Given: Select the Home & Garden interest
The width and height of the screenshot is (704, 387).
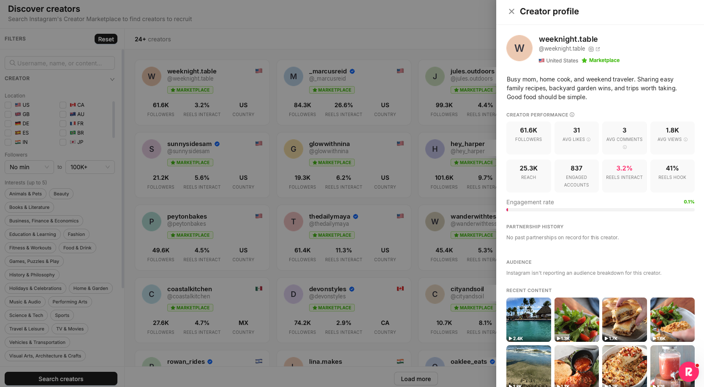Looking at the screenshot, I should [91, 288].
